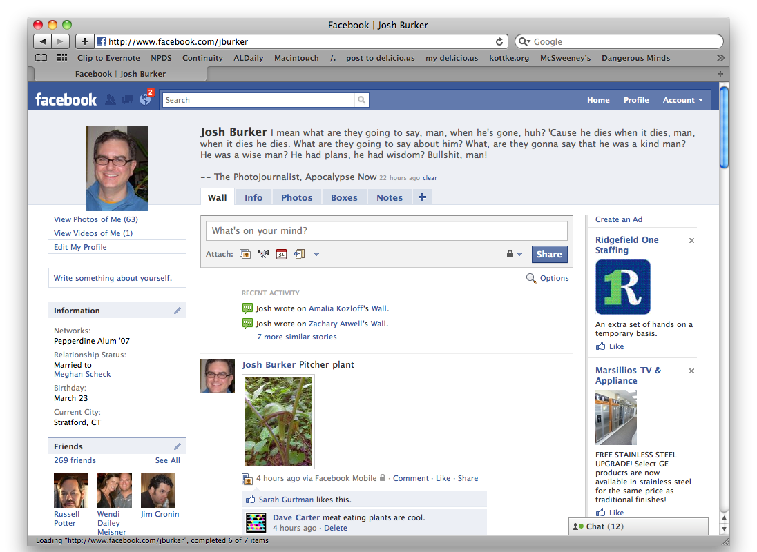Comment on the Pitcher plant post

point(410,478)
